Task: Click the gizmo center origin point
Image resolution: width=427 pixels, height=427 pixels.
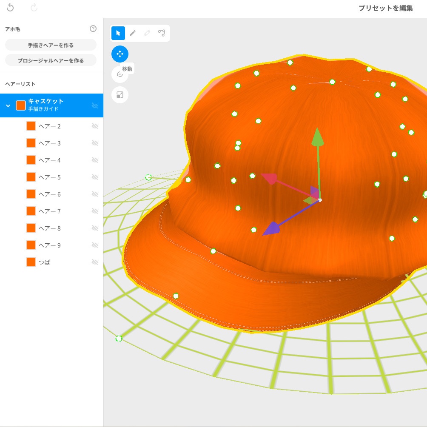Action: [x=320, y=200]
